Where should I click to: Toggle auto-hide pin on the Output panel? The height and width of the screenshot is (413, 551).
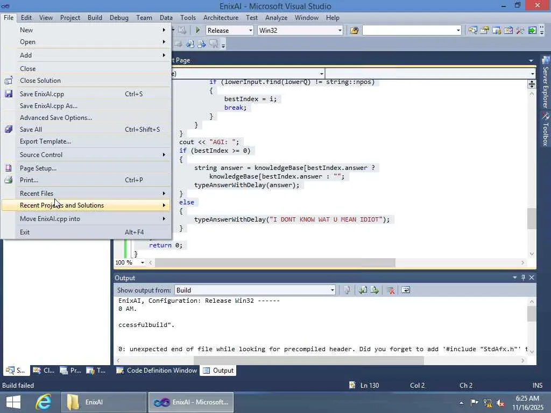point(523,277)
